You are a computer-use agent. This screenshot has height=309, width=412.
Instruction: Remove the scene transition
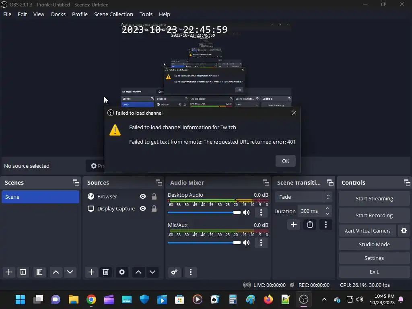coord(310,225)
